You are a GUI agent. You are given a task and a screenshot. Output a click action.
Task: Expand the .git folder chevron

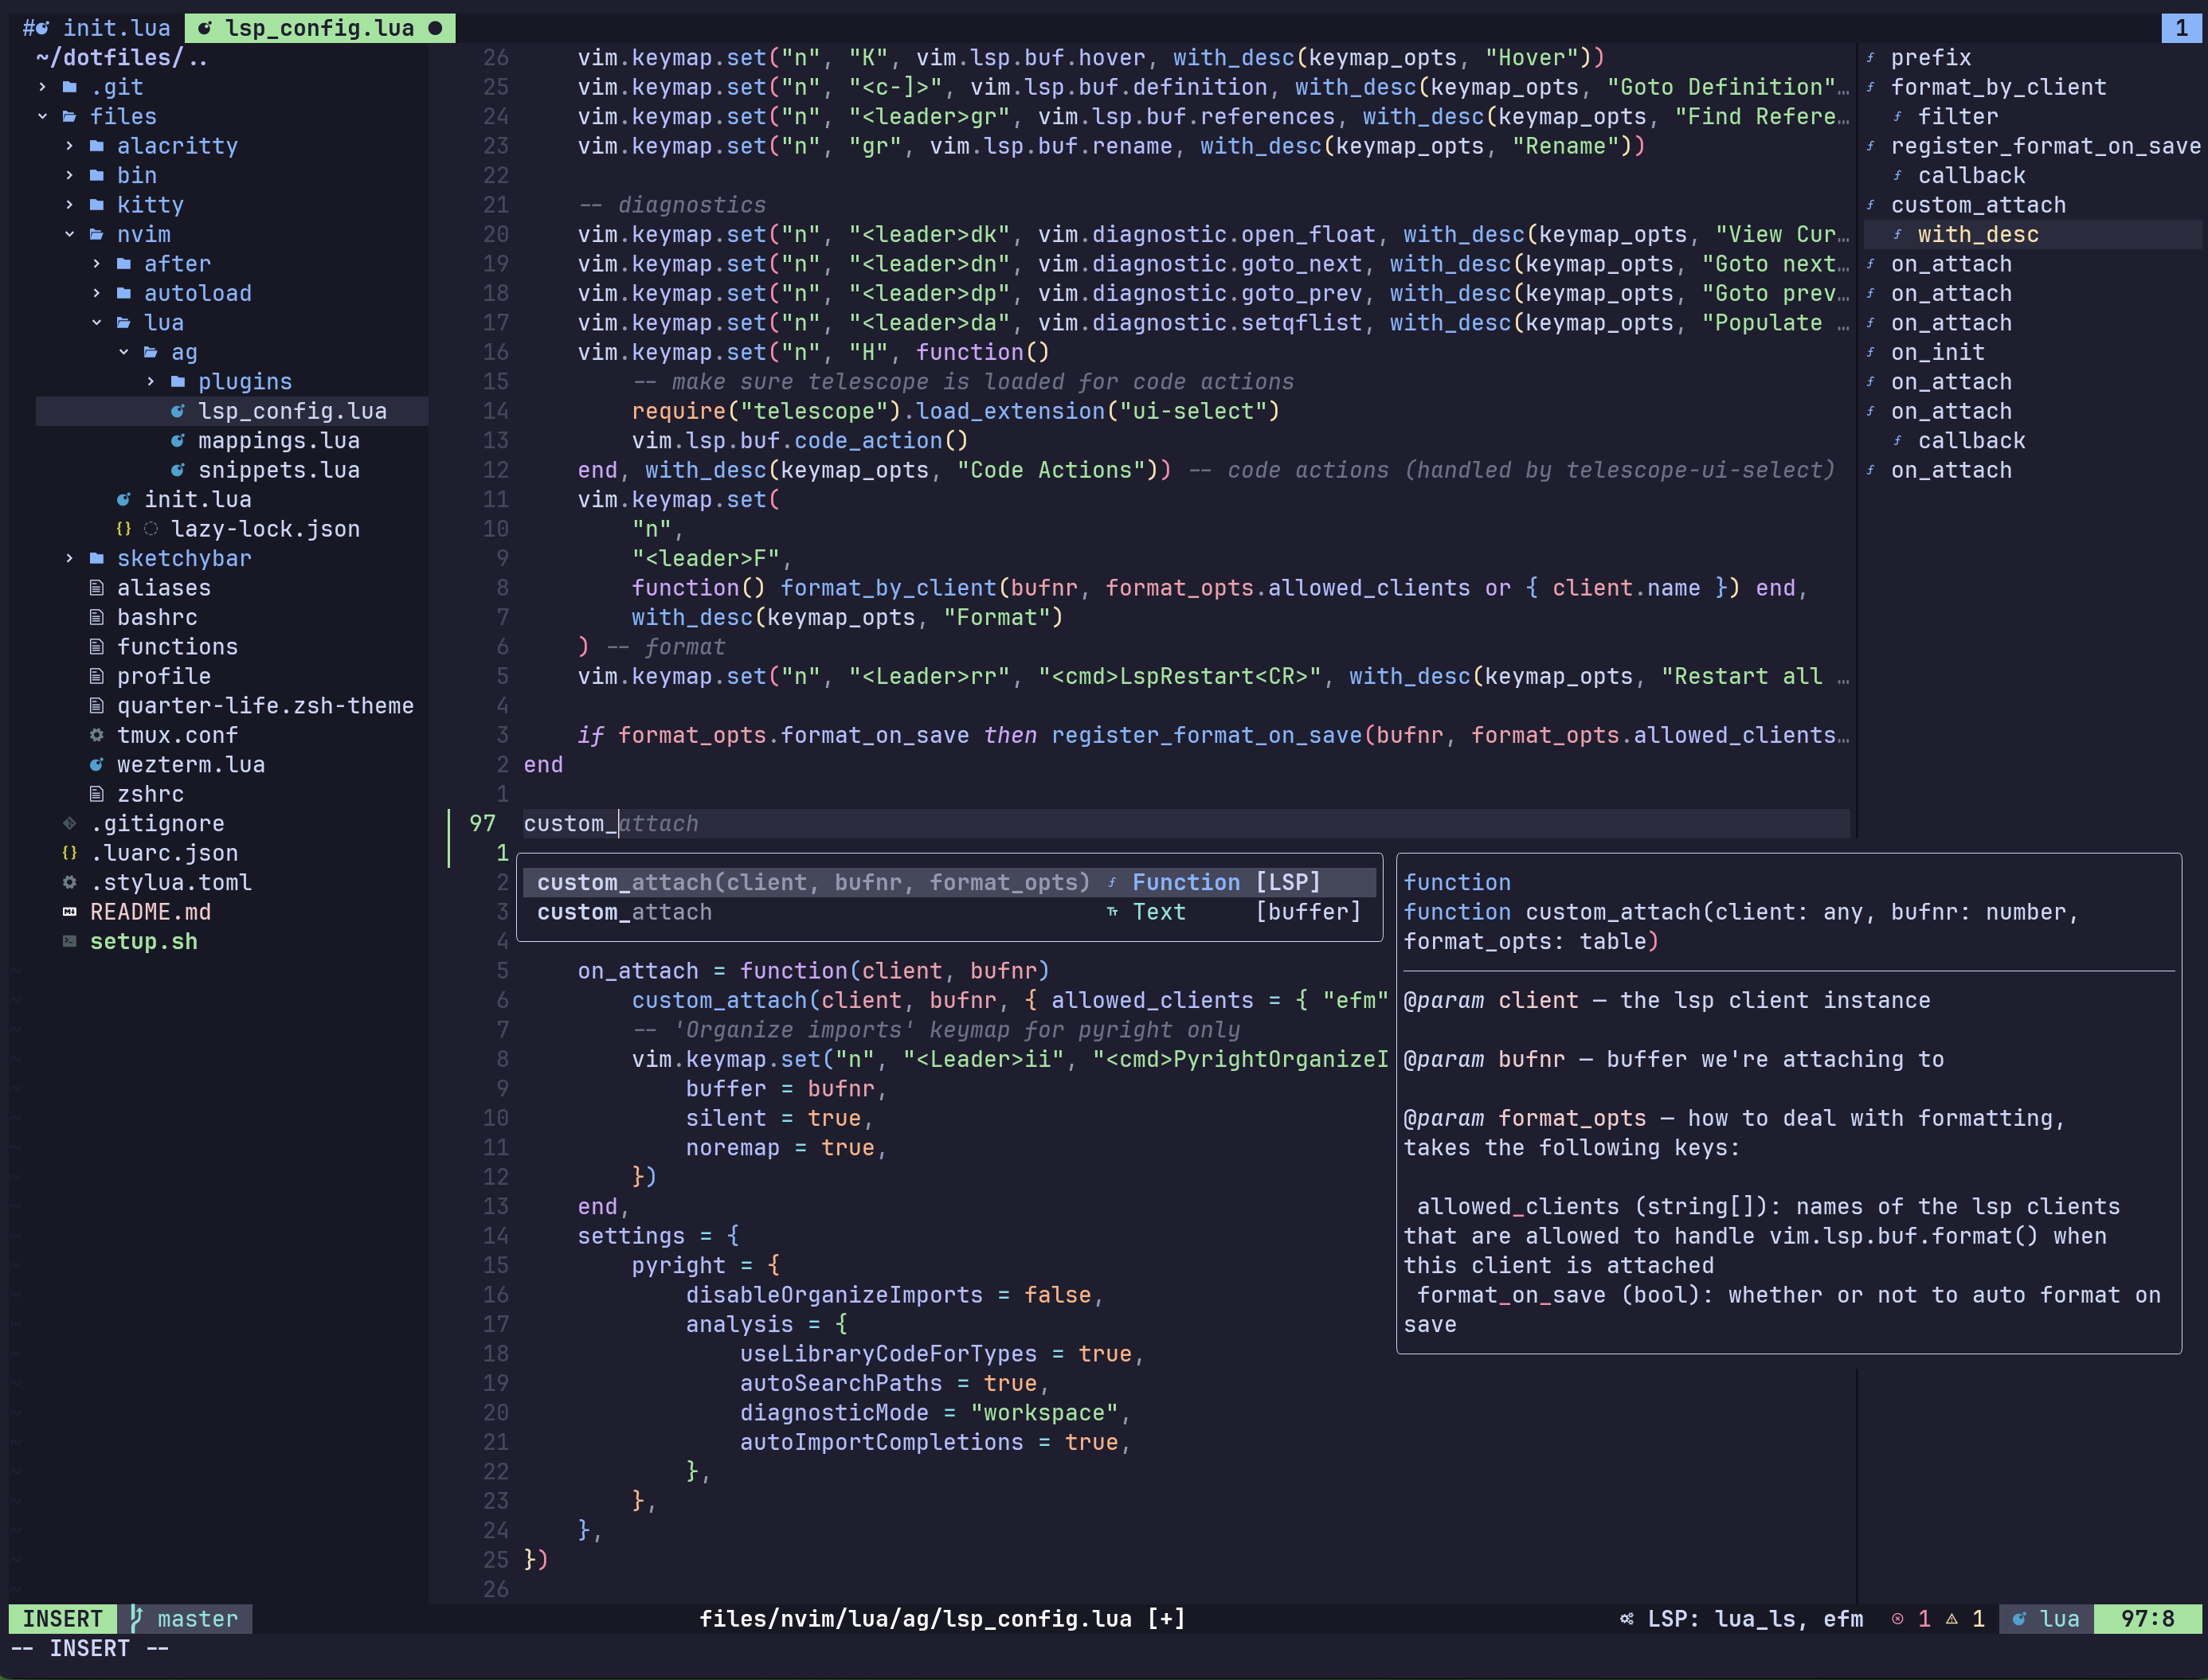(42, 87)
